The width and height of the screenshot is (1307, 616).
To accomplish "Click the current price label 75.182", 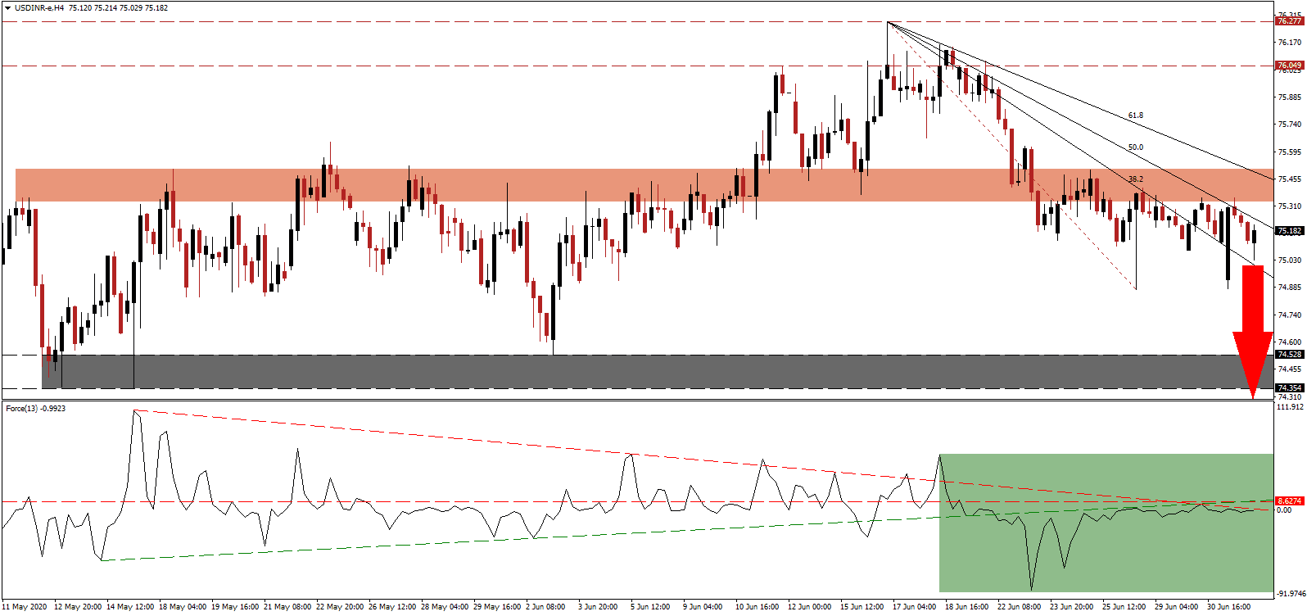I will 1290,231.
